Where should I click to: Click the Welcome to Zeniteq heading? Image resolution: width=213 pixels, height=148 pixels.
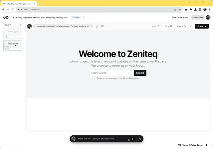118,54
